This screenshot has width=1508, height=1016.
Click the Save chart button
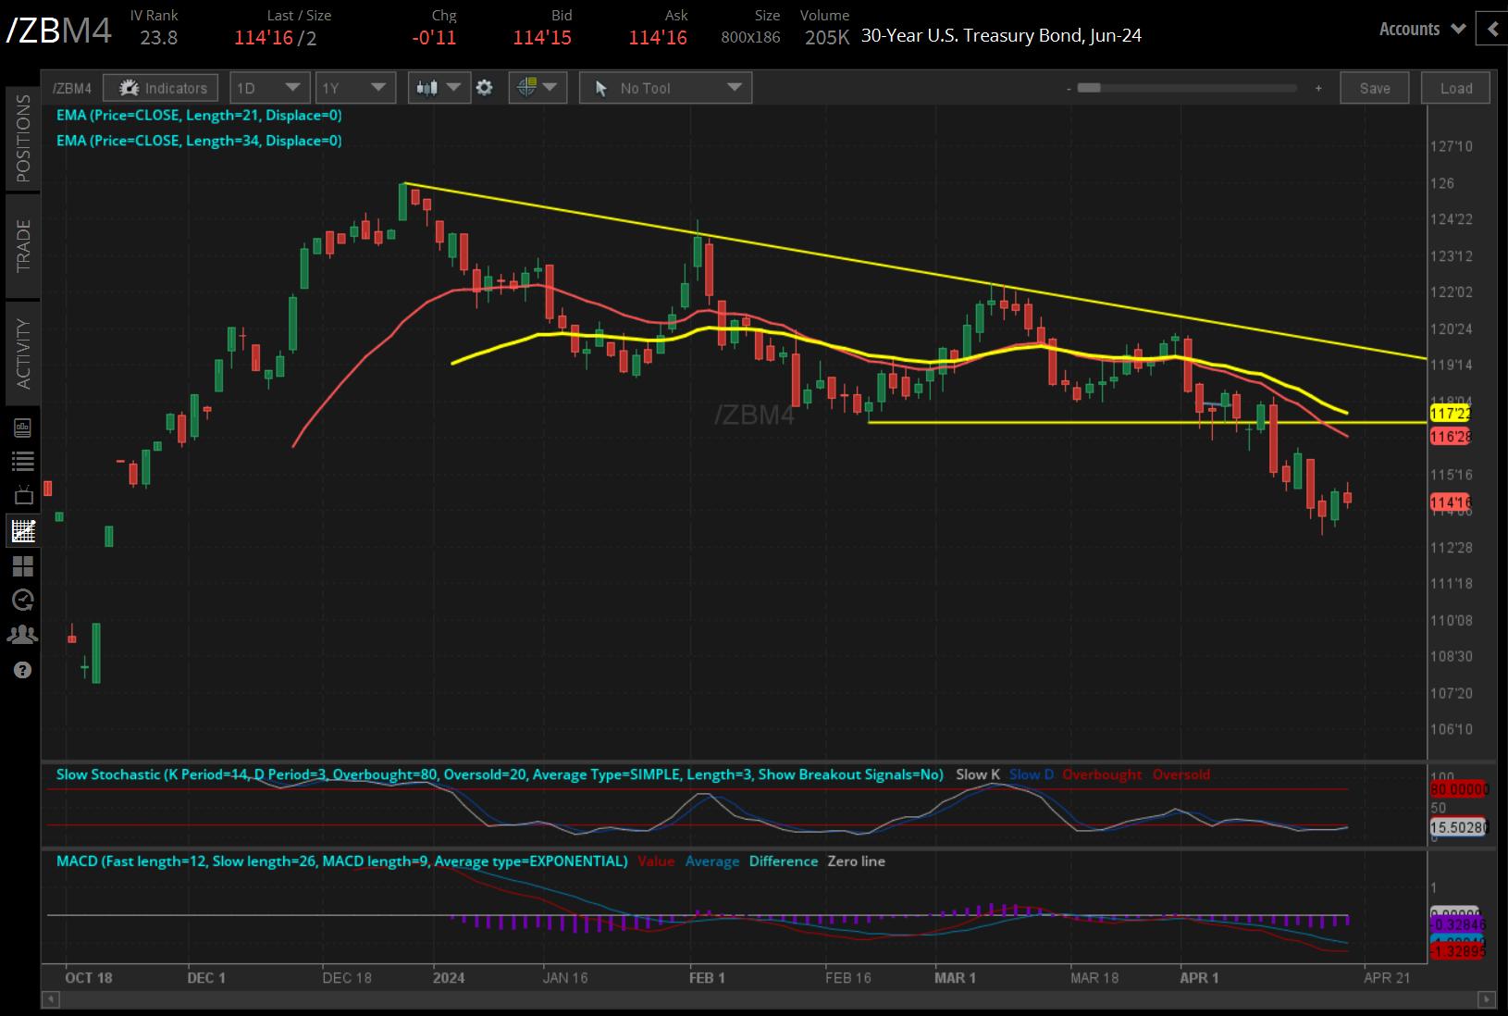tap(1375, 87)
